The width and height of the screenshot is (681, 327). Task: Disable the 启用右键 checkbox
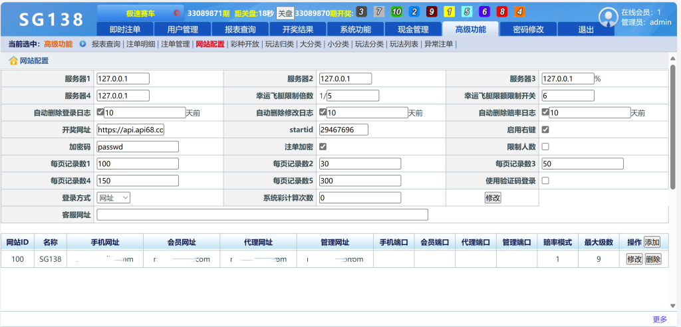546,129
